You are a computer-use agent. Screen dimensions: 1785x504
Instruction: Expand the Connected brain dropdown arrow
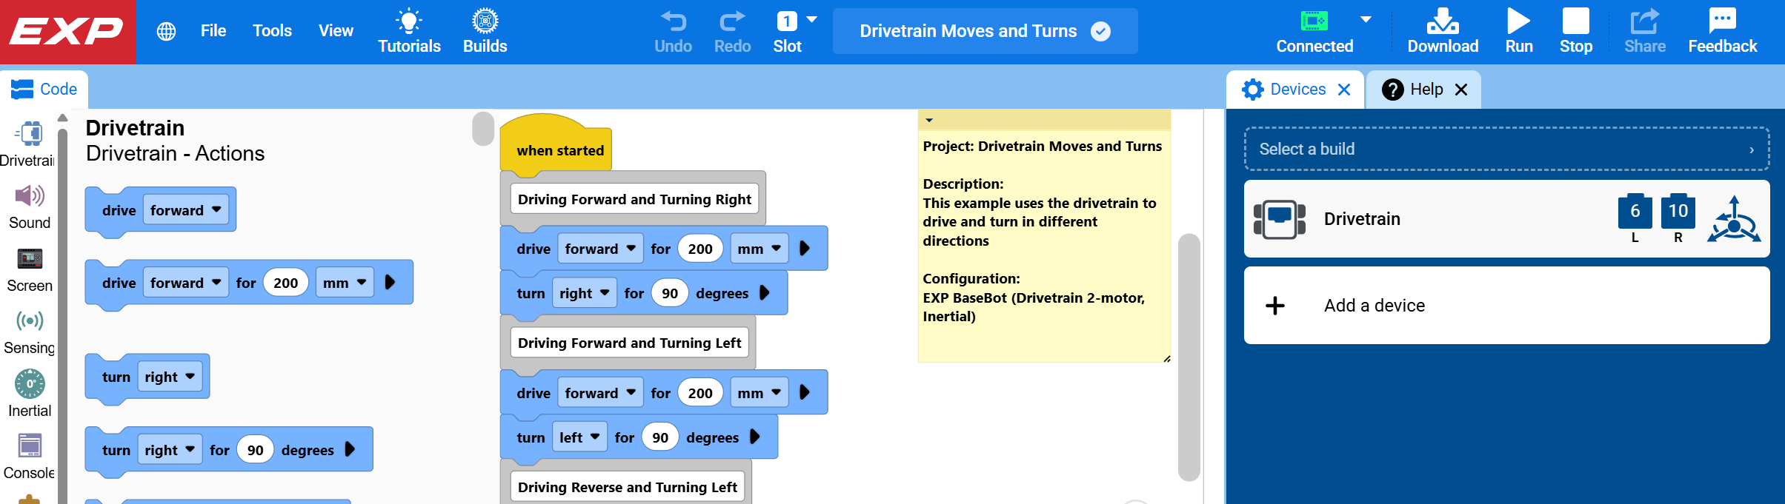pos(1366,19)
